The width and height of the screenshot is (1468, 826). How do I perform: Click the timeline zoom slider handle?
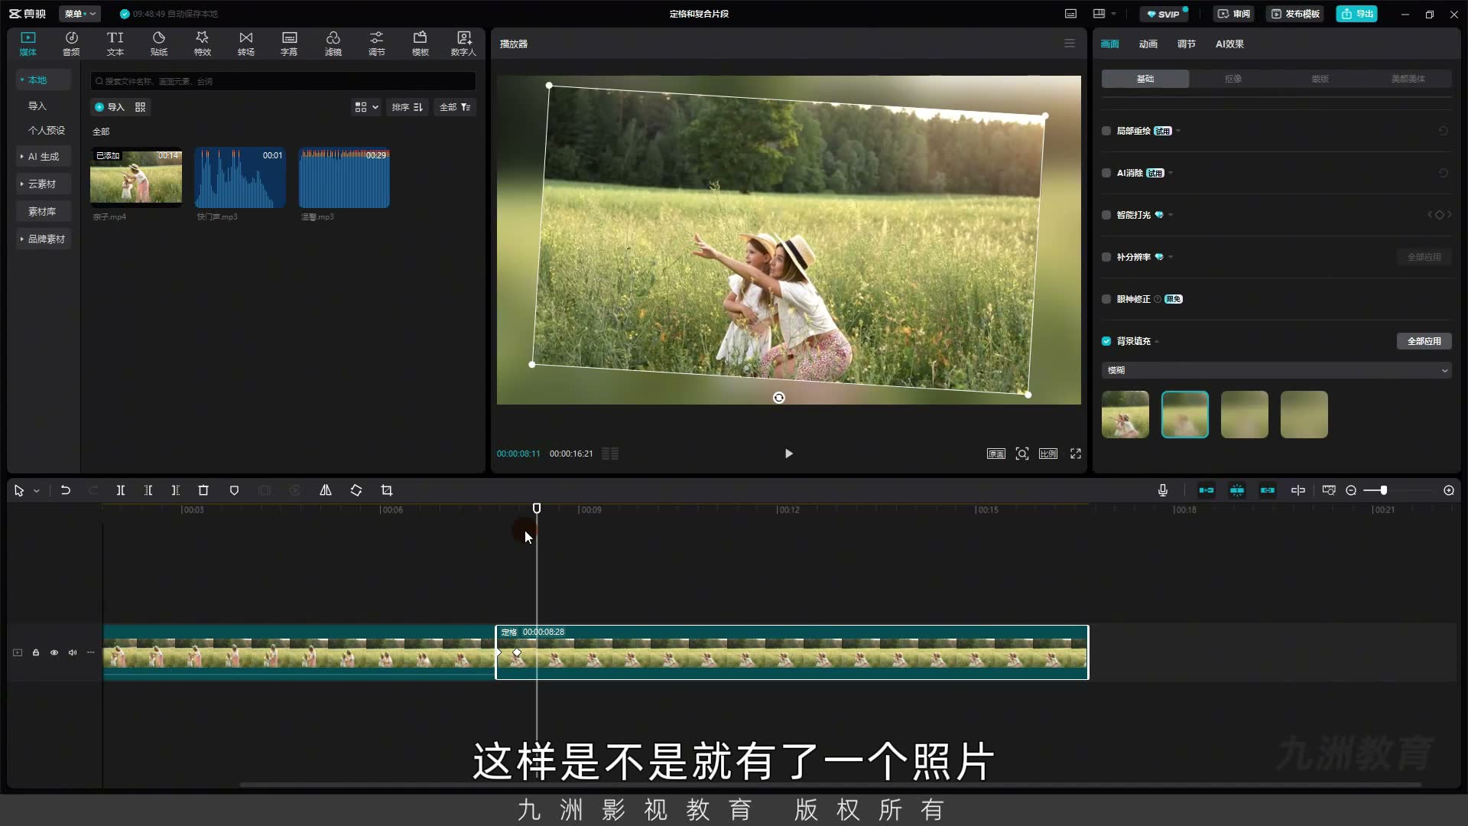(x=1384, y=490)
